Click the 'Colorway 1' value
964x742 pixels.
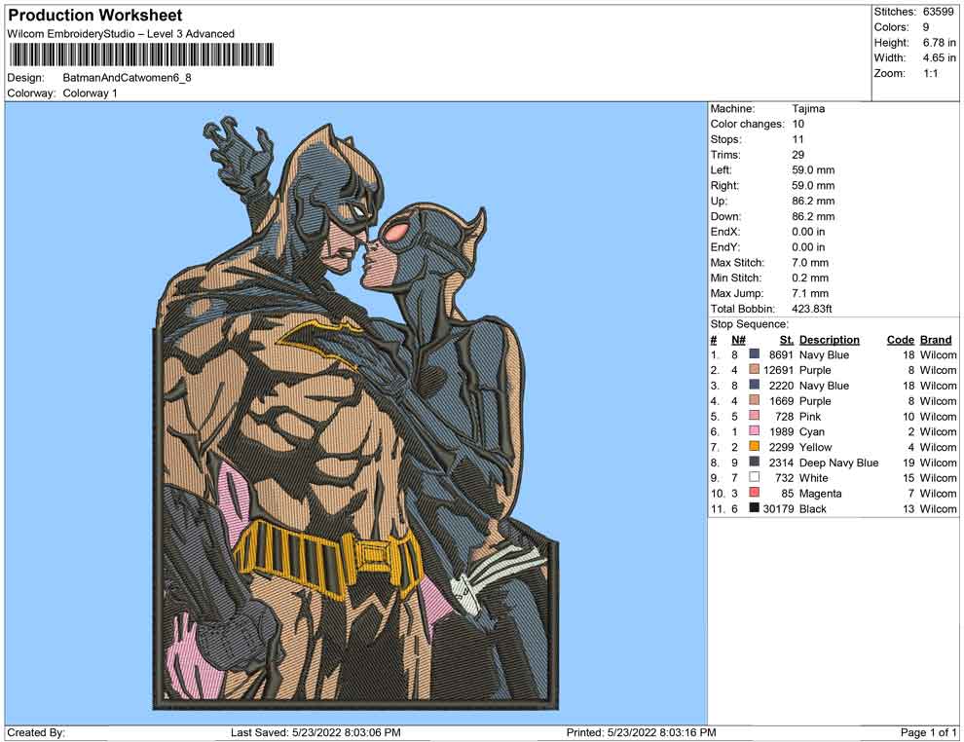click(90, 93)
